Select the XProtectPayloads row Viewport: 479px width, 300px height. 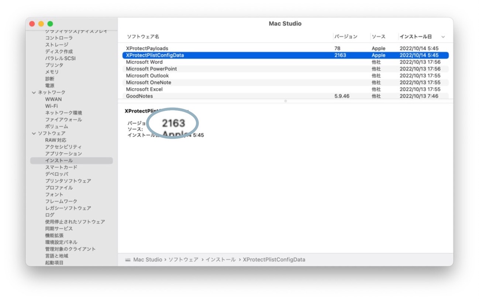point(285,48)
